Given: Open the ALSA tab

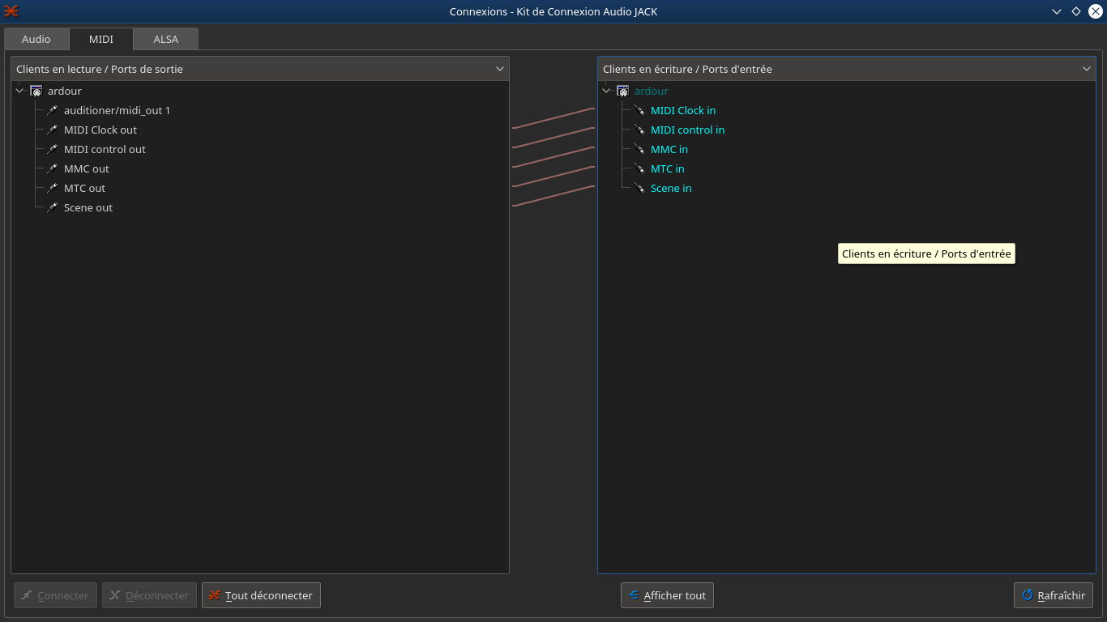Looking at the screenshot, I should click(166, 39).
